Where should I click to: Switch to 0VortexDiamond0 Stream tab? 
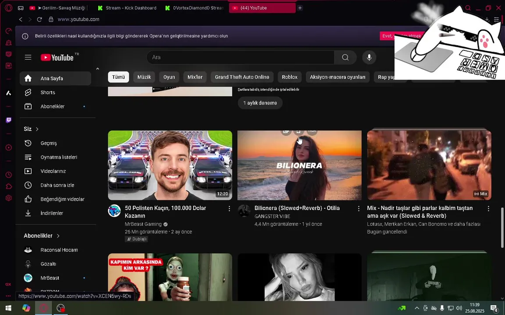coord(194,8)
